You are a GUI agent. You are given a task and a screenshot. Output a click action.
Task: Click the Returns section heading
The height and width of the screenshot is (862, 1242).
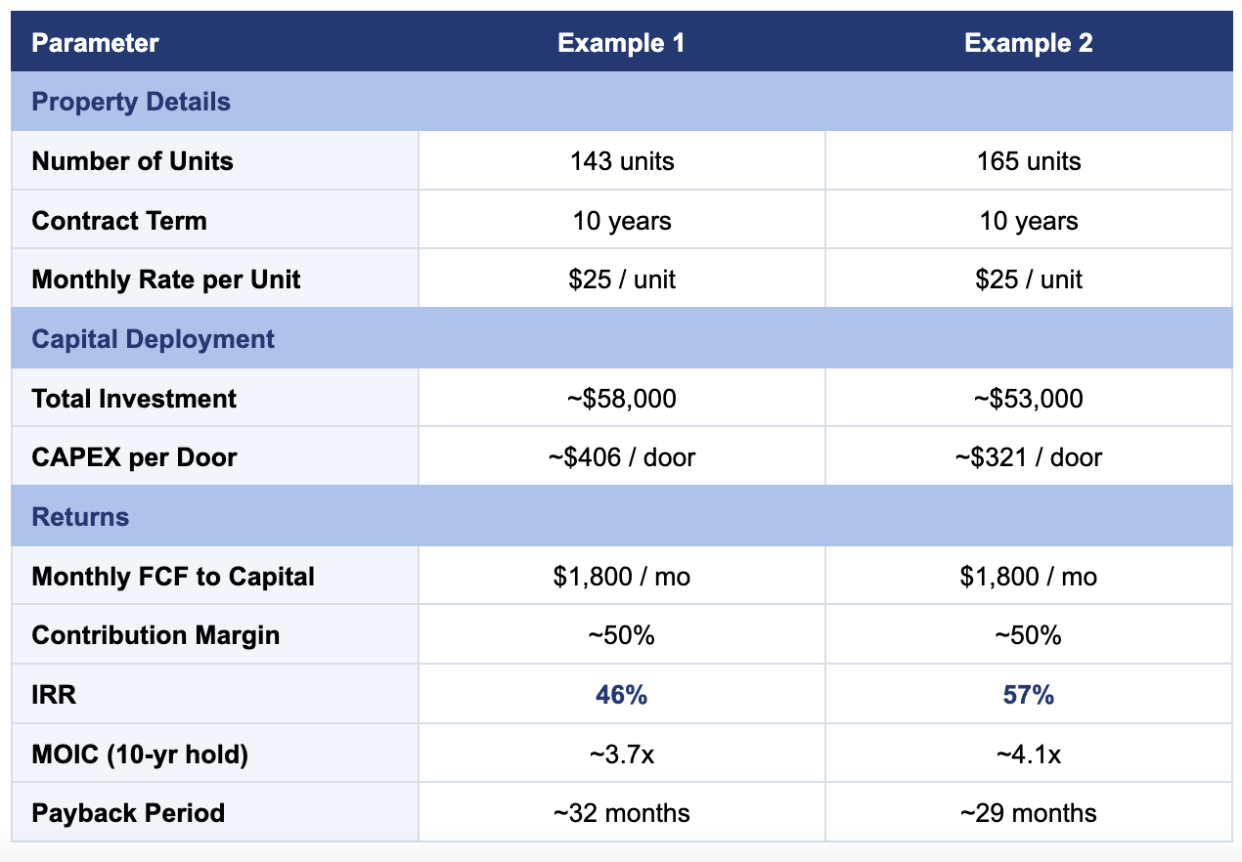click(x=80, y=517)
